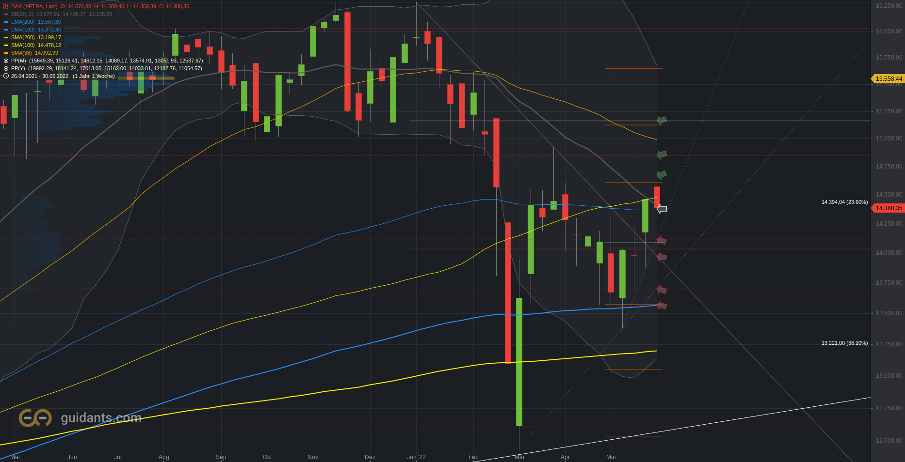Screen dimensions: 905x462
Task: Select the EMA(100) legend label
Action: pos(23,30)
